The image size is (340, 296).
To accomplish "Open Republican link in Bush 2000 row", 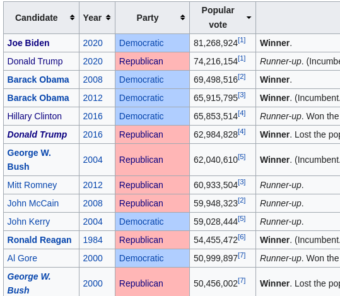I will 141,283.
